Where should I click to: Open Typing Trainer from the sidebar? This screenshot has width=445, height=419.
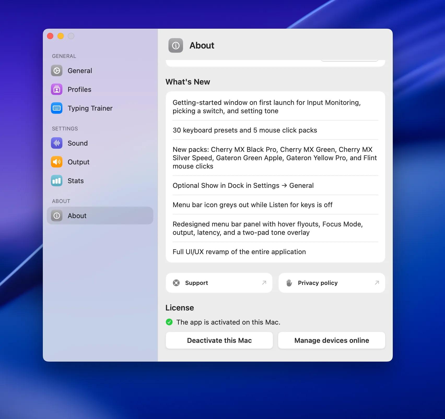click(x=100, y=108)
